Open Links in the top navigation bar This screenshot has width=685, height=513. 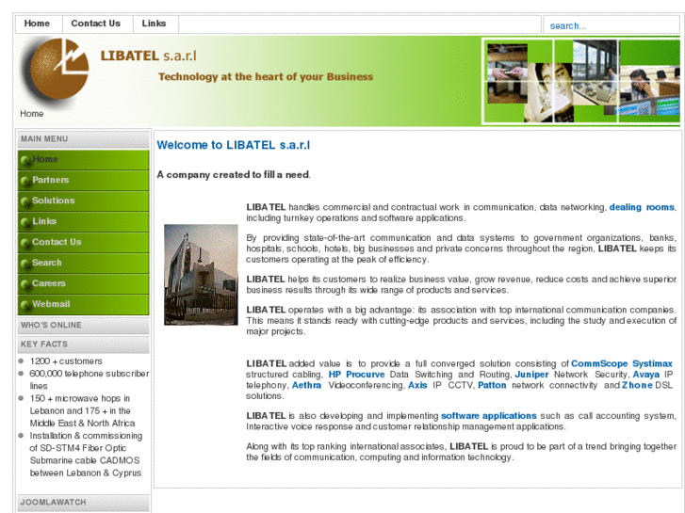154,24
